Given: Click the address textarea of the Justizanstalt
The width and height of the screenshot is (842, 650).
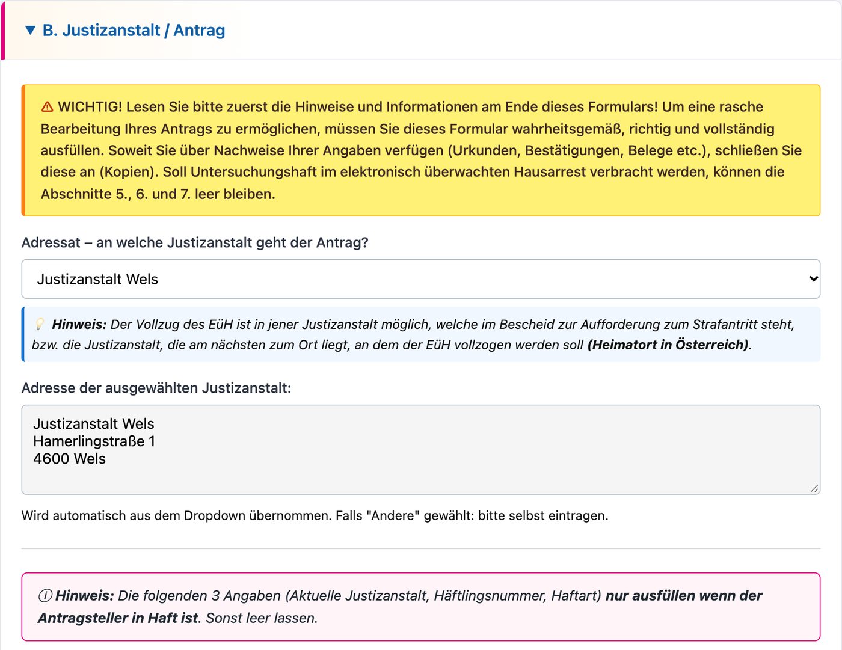Looking at the screenshot, I should (421, 450).
